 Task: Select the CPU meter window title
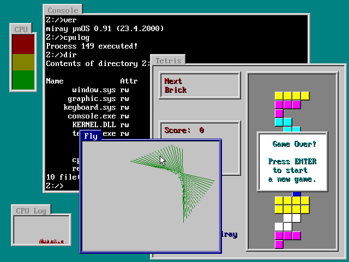click(21, 29)
